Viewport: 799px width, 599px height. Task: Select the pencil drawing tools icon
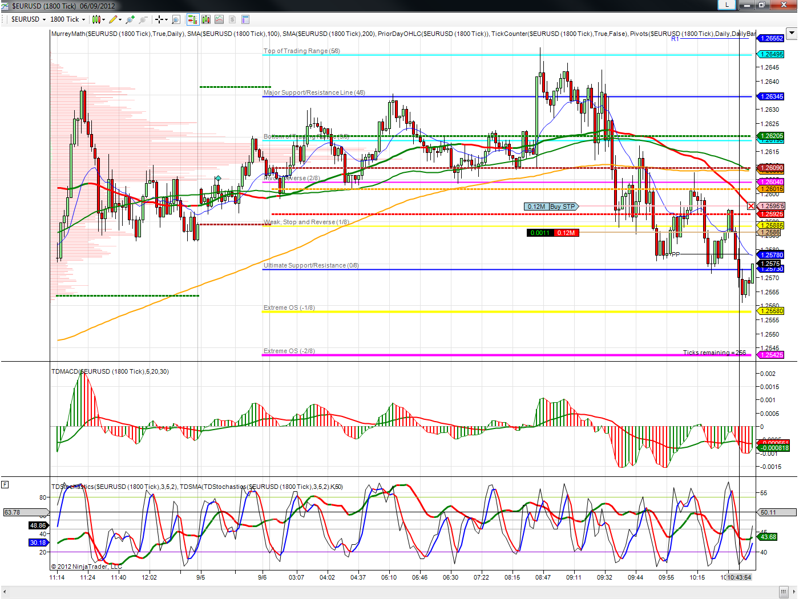[x=113, y=19]
